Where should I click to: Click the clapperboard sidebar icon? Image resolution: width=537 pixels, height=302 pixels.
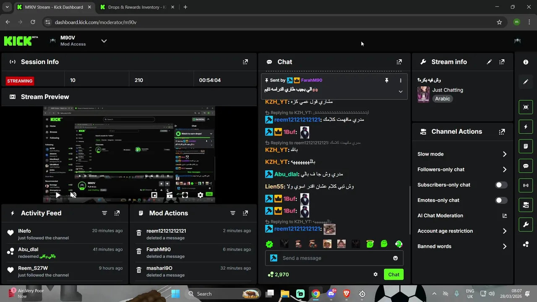[x=526, y=205]
